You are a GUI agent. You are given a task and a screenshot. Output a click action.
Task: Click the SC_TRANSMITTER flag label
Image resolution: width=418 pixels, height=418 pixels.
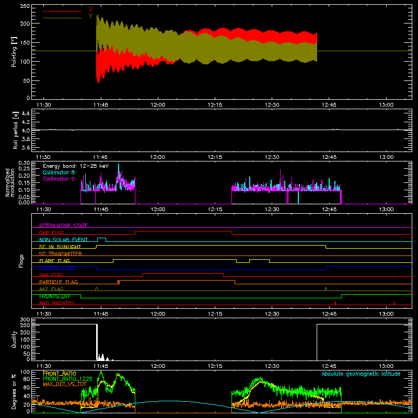coord(60,253)
